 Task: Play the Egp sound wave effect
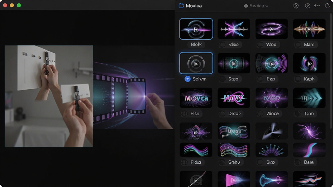271,63
